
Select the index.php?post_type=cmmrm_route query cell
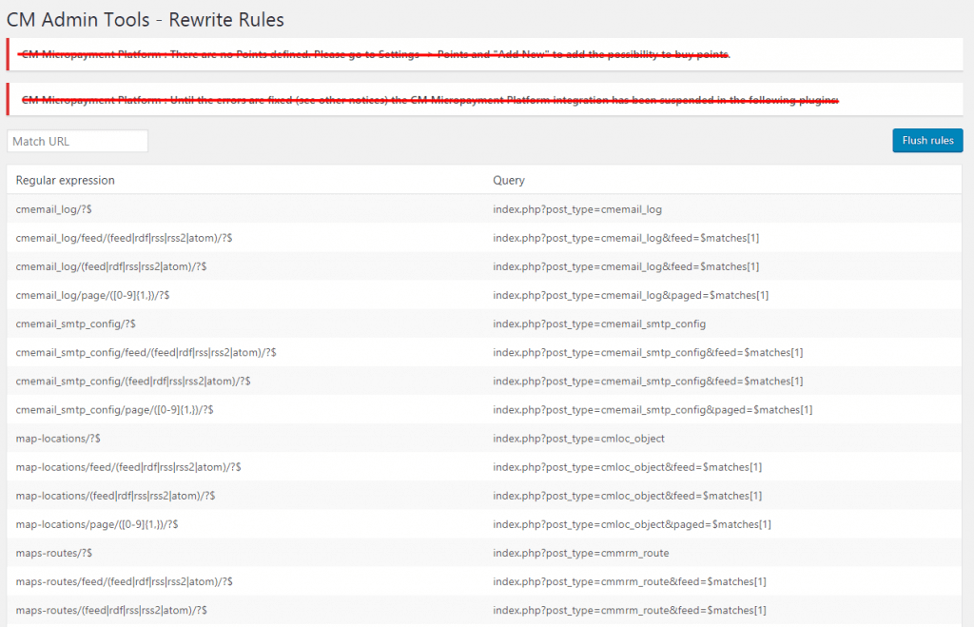pos(581,553)
